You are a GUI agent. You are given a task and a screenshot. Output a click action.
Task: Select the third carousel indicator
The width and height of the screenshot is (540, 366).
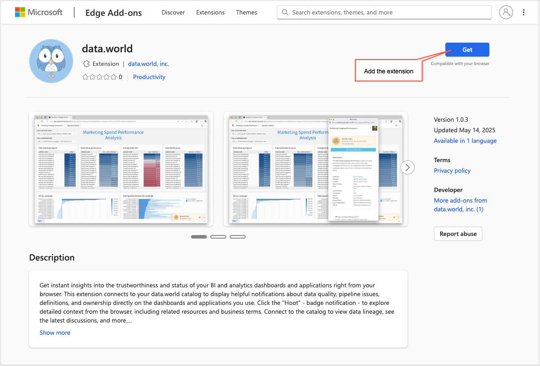pyautogui.click(x=238, y=237)
